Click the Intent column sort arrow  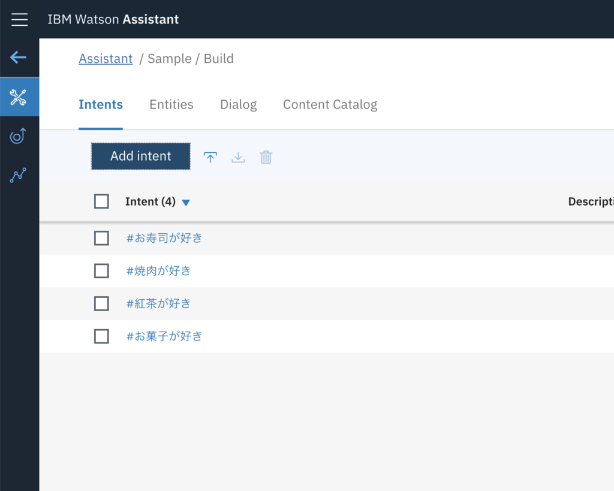[186, 203]
